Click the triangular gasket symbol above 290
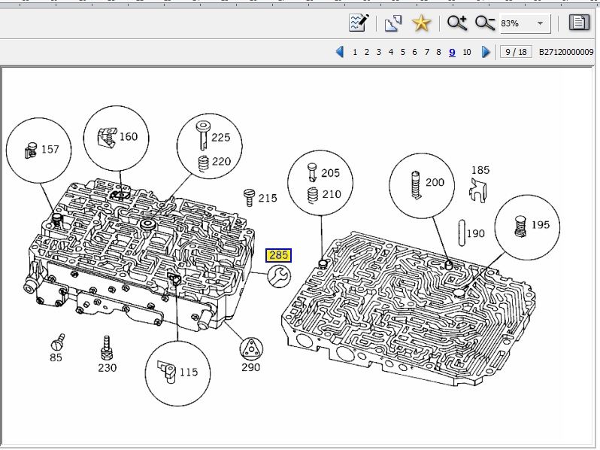 click(x=251, y=348)
